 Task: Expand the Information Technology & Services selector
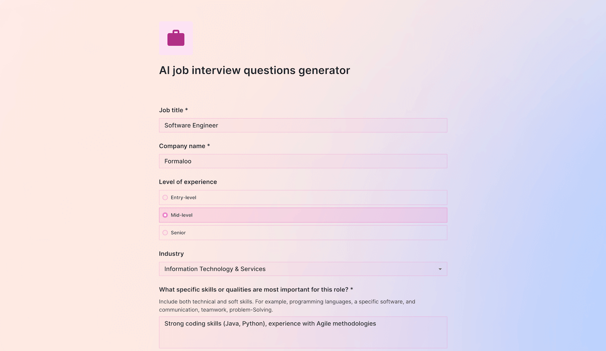pyautogui.click(x=303, y=269)
